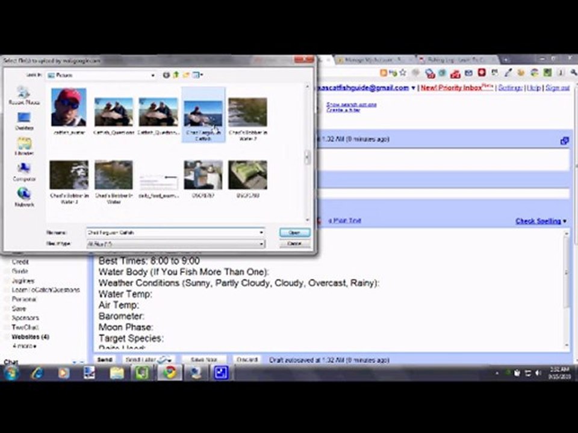Screen dimensions: 578x433
Task: Click the Windows Start button
Action: pyautogui.click(x=11, y=373)
